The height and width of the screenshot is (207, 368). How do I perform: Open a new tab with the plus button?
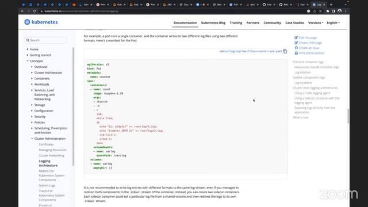(331, 5)
